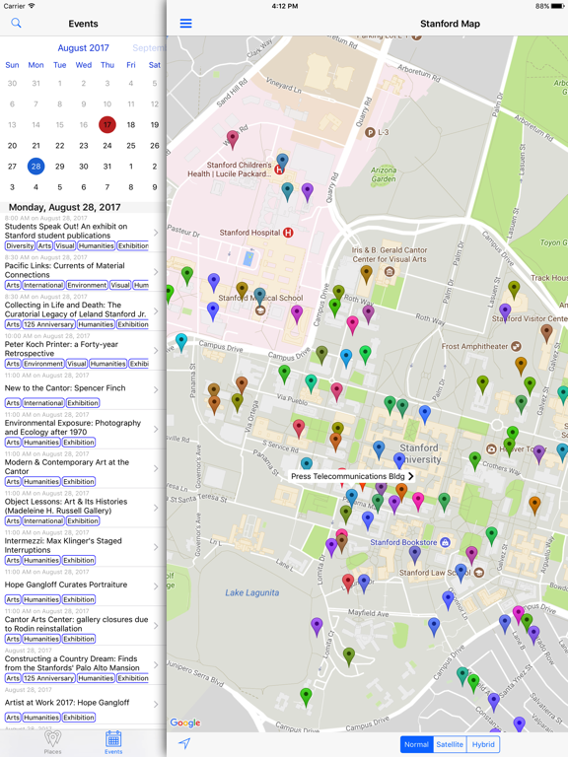Tap the purple pin above Lomita Ct
The image size is (568, 757).
pos(317,626)
